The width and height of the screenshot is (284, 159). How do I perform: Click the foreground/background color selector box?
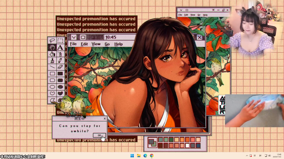click(152, 142)
